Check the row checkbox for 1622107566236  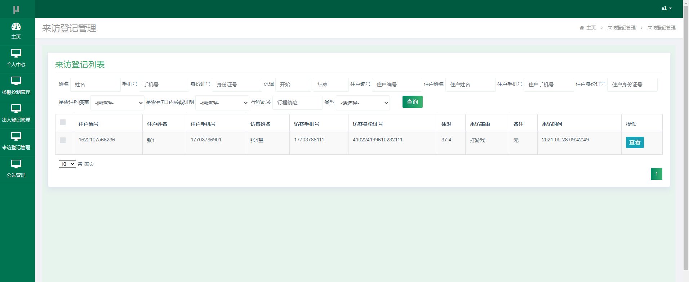(63, 140)
